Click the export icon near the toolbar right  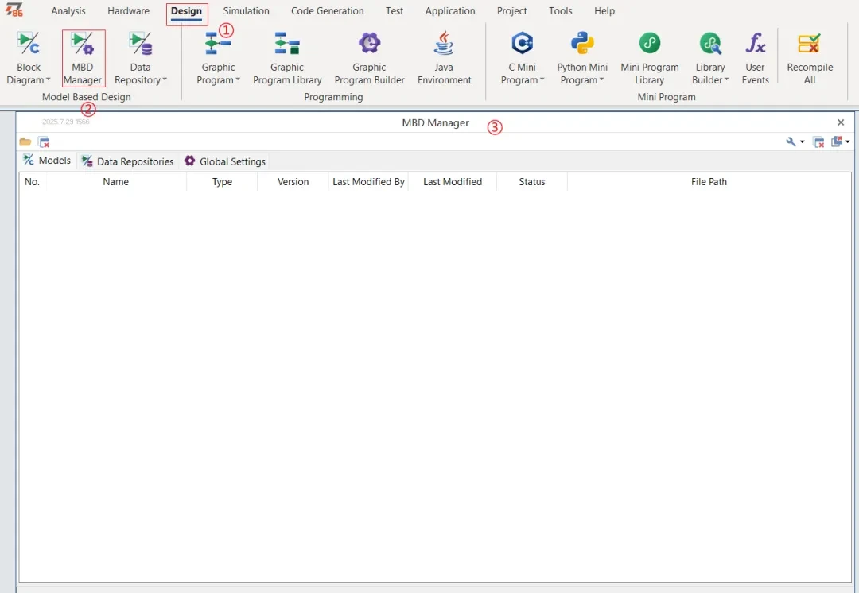[x=837, y=141]
